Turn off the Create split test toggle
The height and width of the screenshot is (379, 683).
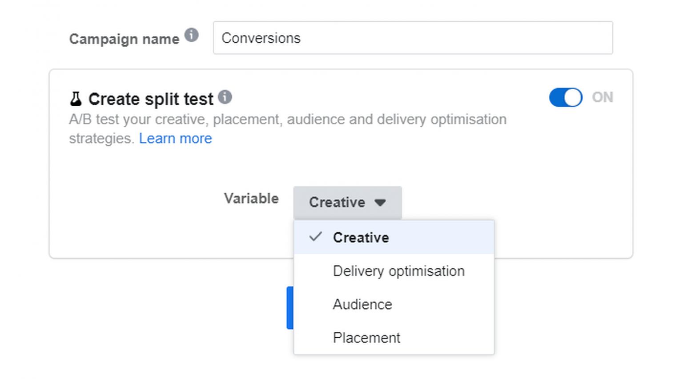566,97
